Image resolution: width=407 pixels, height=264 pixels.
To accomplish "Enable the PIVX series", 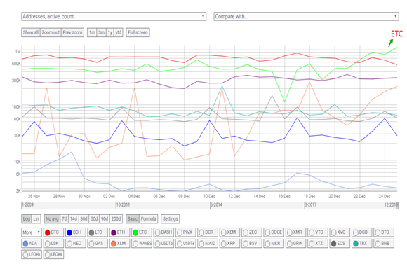I will click(x=185, y=232).
